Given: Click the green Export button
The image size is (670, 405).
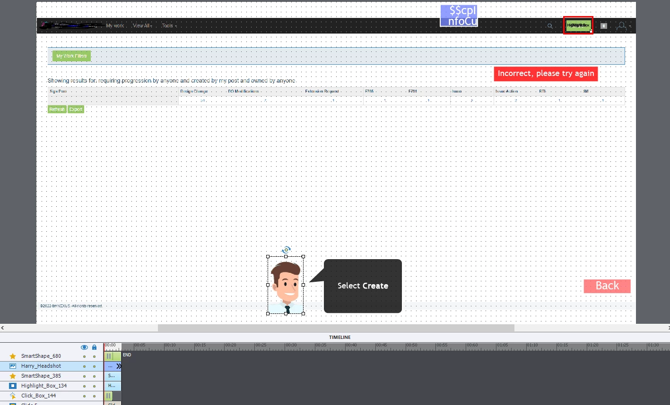Looking at the screenshot, I should (76, 109).
